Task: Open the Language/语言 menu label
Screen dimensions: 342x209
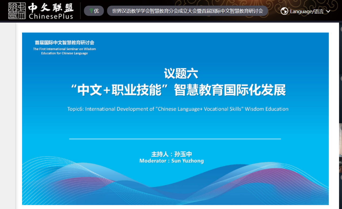Action: (307, 11)
